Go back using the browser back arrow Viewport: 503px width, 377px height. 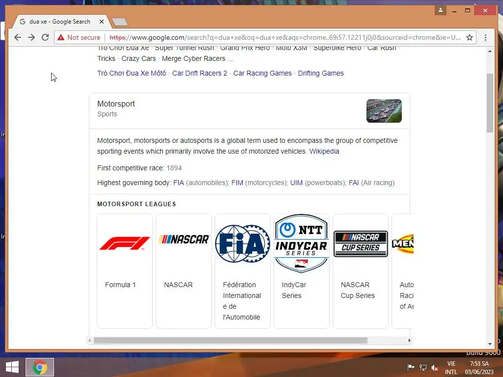(x=18, y=37)
